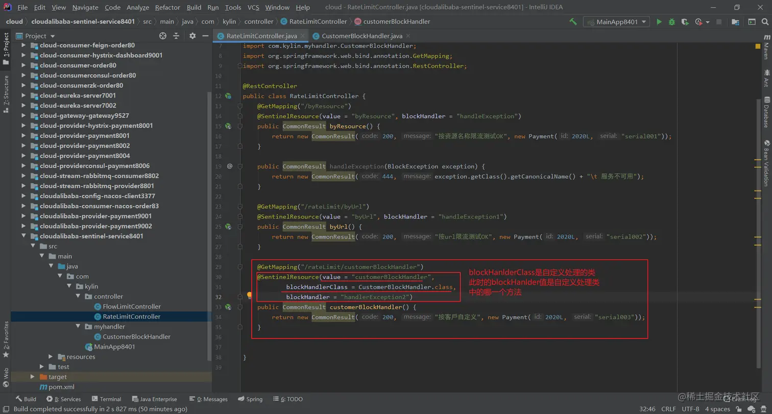Click Locate/Select Opened File target icon
772x414 pixels.
(x=163, y=36)
